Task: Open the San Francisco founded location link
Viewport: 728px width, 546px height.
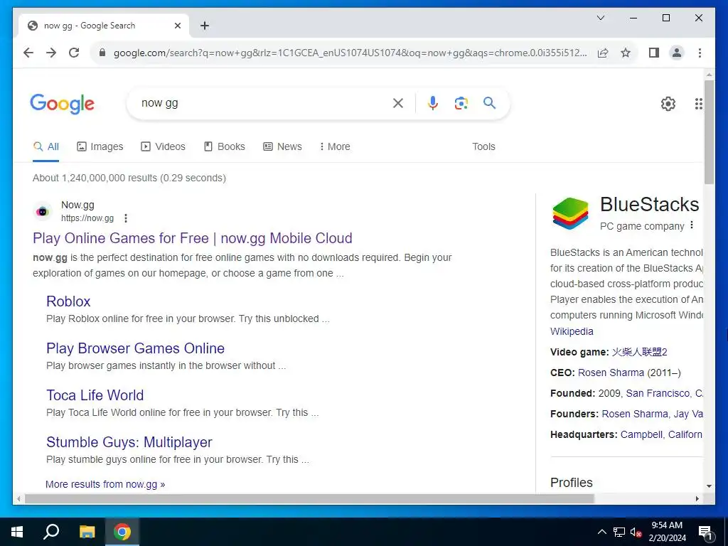Action: (x=658, y=393)
